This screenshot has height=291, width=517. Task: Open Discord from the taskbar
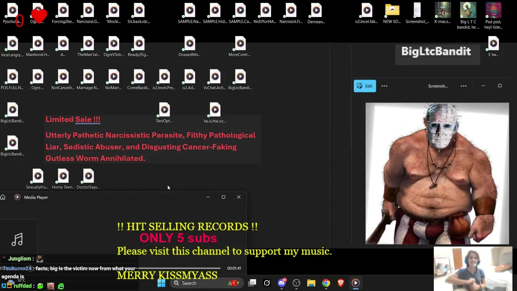282,283
